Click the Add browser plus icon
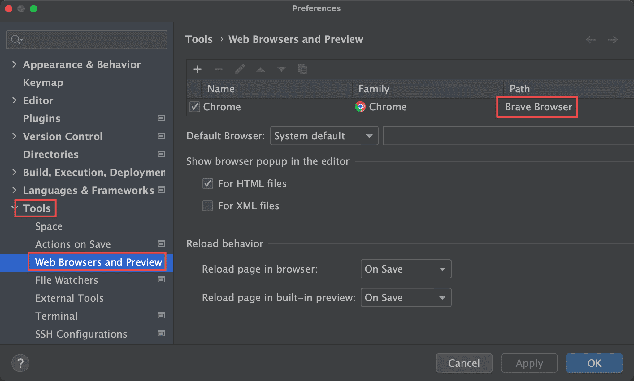The image size is (634, 381). (197, 69)
